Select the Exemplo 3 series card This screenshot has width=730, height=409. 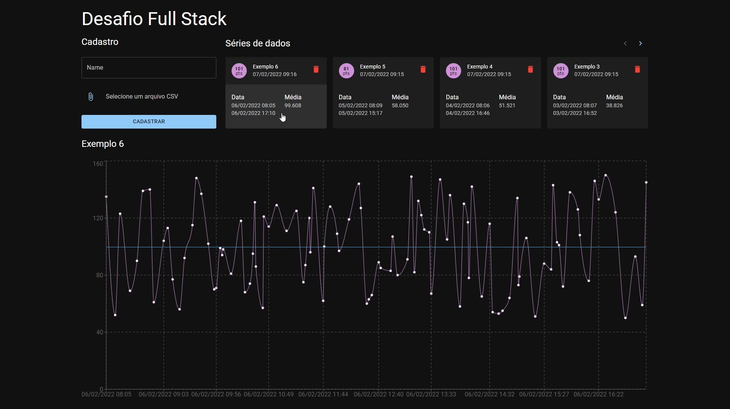pos(597,93)
